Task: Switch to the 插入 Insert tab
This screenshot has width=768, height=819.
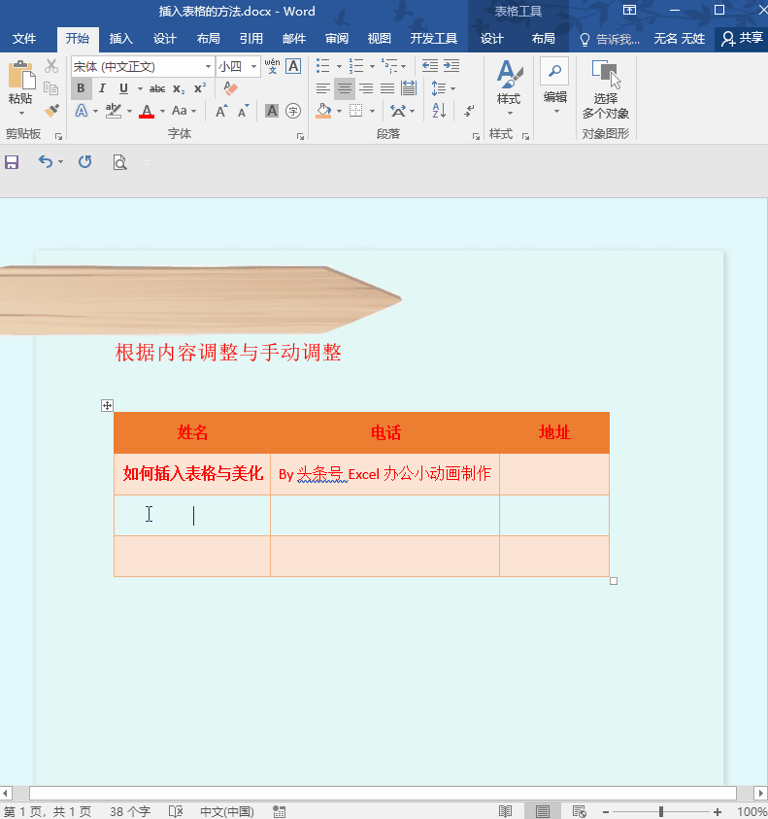Action: tap(121, 39)
